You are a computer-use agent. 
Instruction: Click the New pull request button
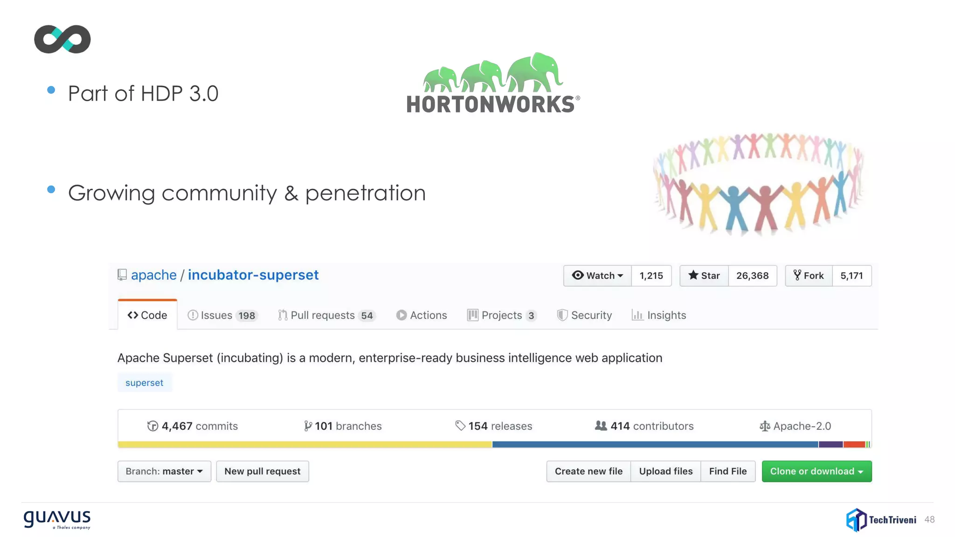[262, 471]
